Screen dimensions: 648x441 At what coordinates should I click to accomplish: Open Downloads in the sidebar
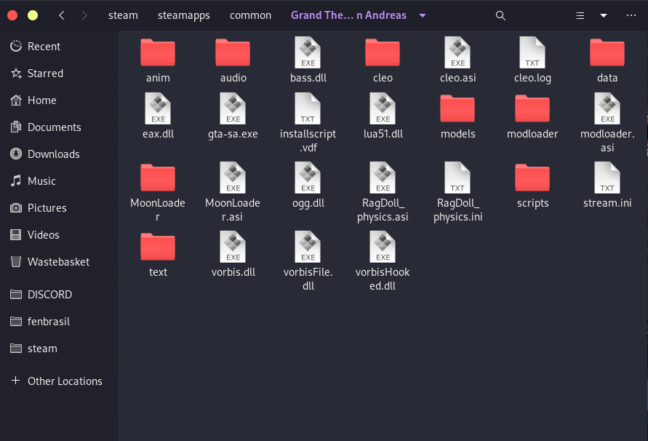(x=60, y=154)
